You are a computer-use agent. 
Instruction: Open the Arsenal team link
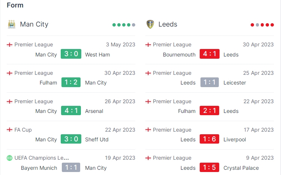pos(94,111)
